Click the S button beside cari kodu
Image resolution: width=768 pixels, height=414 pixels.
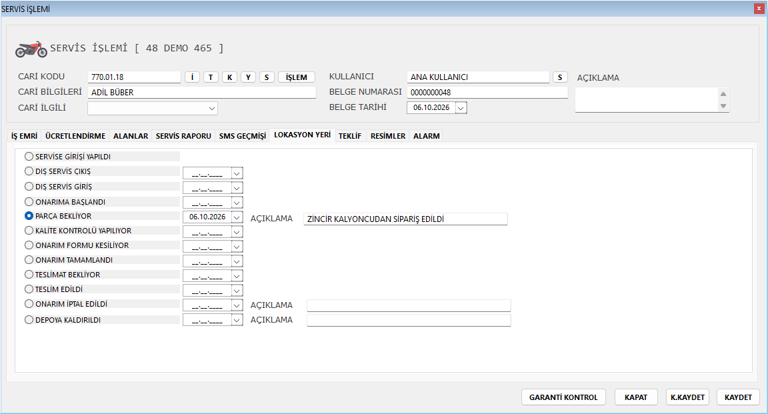[267, 77]
